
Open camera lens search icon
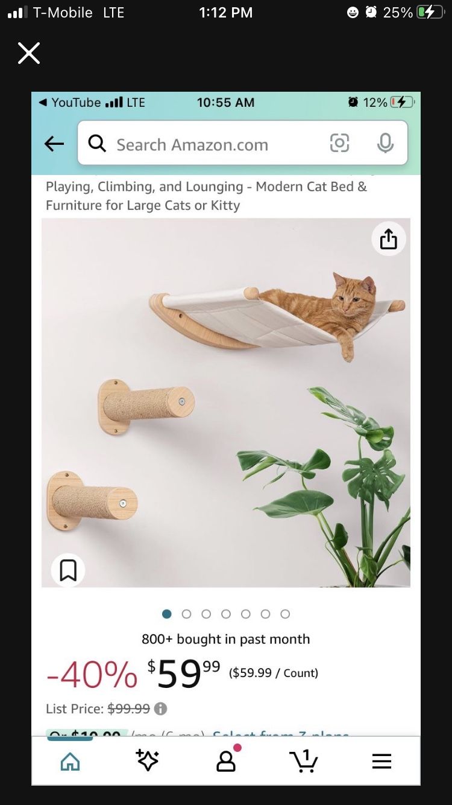click(x=339, y=143)
